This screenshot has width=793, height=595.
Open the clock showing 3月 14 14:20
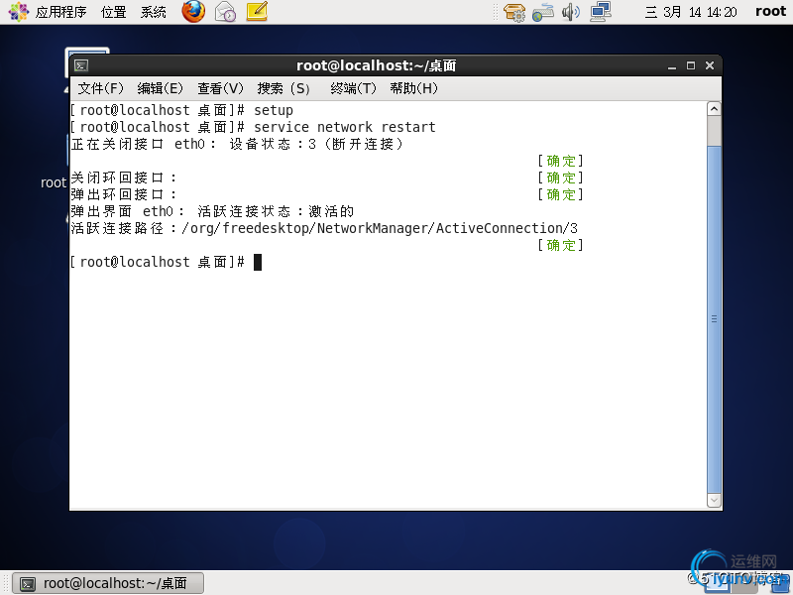[x=691, y=12]
